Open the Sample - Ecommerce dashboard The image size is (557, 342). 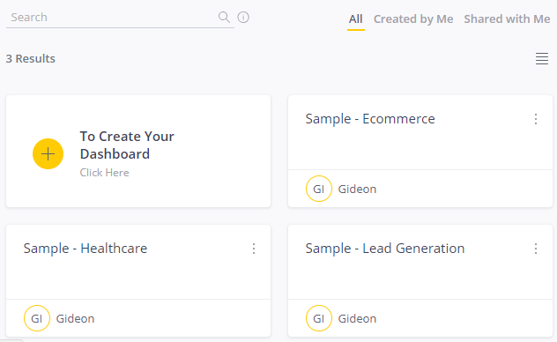[x=370, y=119]
